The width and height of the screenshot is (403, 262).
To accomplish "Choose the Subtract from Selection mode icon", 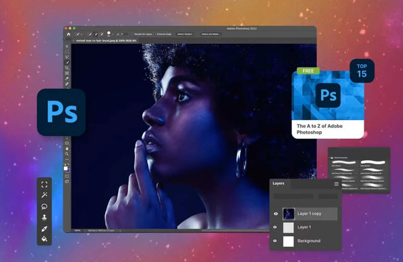I will (102, 34).
